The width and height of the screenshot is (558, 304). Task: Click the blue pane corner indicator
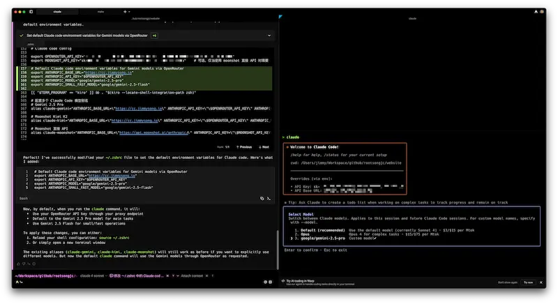[x=280, y=16]
